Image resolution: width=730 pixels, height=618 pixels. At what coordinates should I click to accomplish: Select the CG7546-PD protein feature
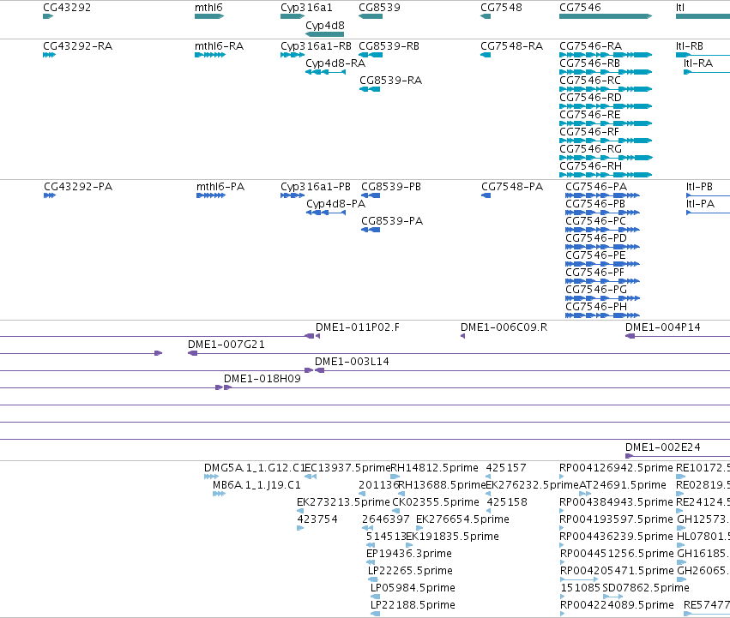click(602, 247)
